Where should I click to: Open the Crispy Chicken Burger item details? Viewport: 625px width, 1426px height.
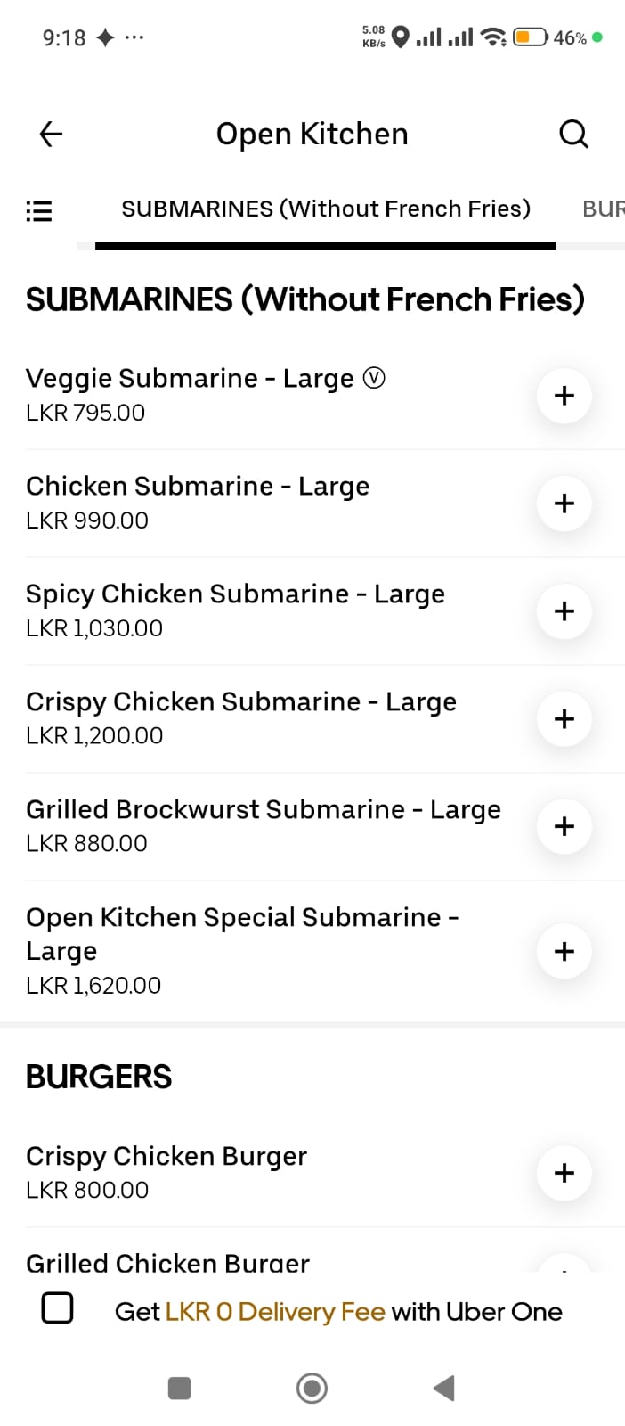(x=166, y=1156)
